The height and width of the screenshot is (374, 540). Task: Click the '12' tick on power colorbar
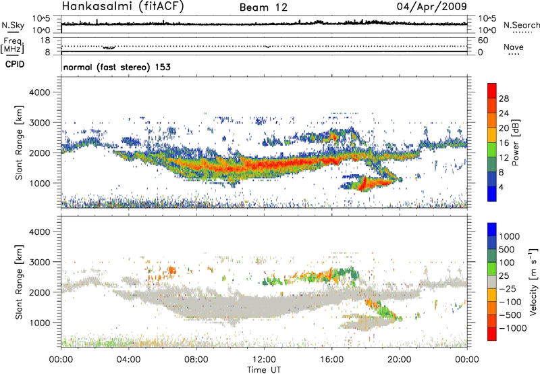pyautogui.click(x=504, y=158)
